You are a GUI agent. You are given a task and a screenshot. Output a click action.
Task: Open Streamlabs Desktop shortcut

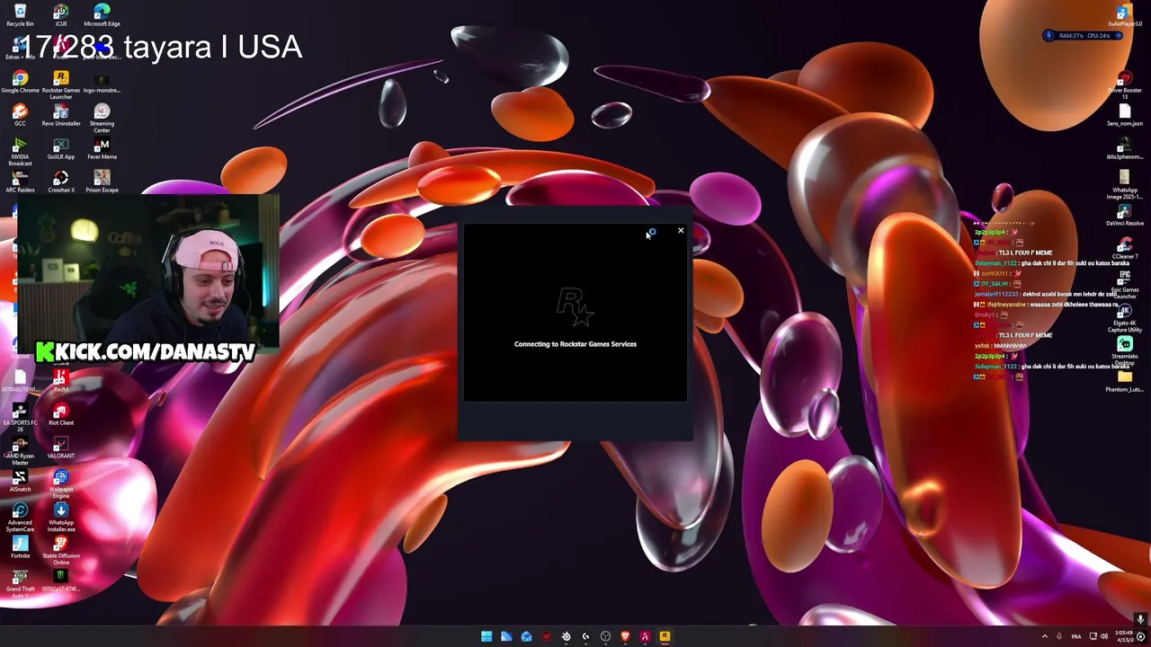tap(1124, 350)
